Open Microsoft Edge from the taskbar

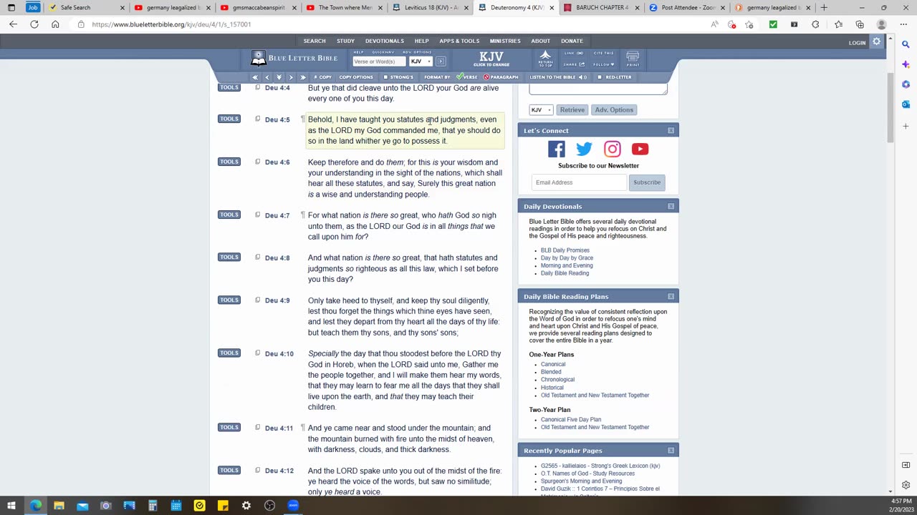35,506
